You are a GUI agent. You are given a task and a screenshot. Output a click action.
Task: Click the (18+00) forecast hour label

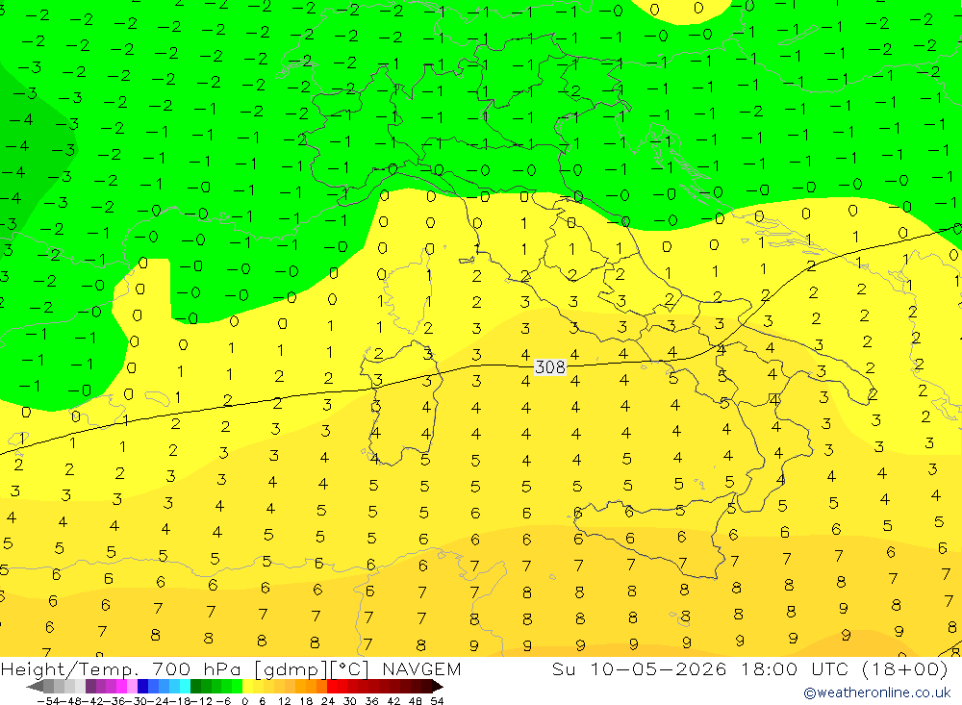point(905,668)
